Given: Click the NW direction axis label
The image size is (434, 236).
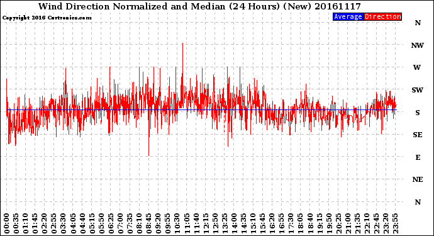Looking at the screenshot, I should pos(418,45).
